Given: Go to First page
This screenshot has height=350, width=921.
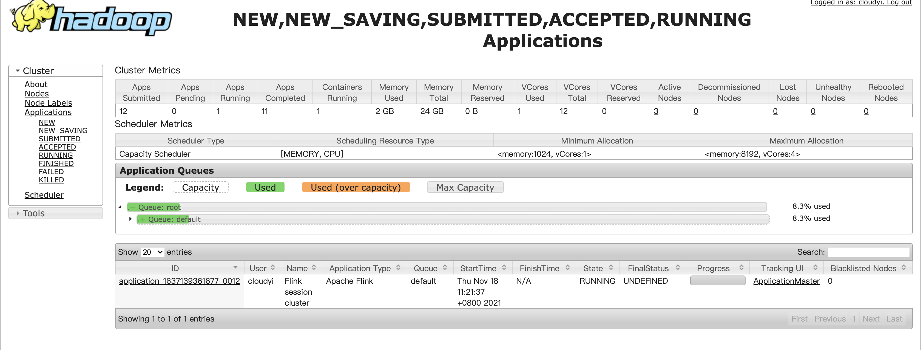Looking at the screenshot, I should click(x=799, y=319).
